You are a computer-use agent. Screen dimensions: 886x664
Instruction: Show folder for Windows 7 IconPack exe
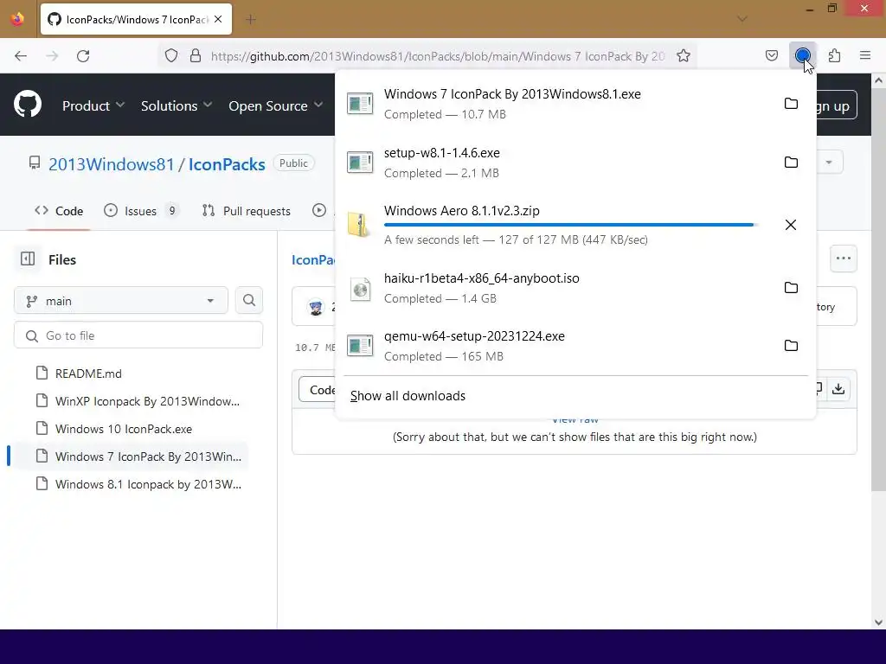click(x=791, y=104)
